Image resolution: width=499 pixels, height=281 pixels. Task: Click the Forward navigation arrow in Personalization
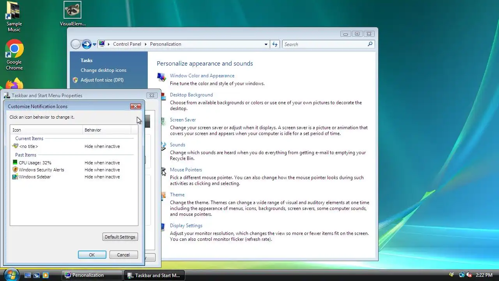87,44
